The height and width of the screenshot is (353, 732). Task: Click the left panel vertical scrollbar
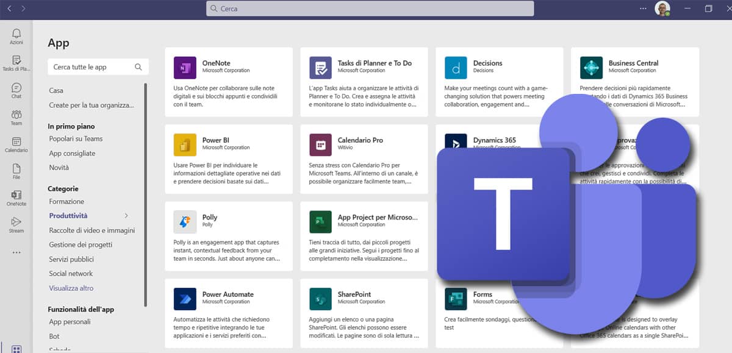click(145, 194)
